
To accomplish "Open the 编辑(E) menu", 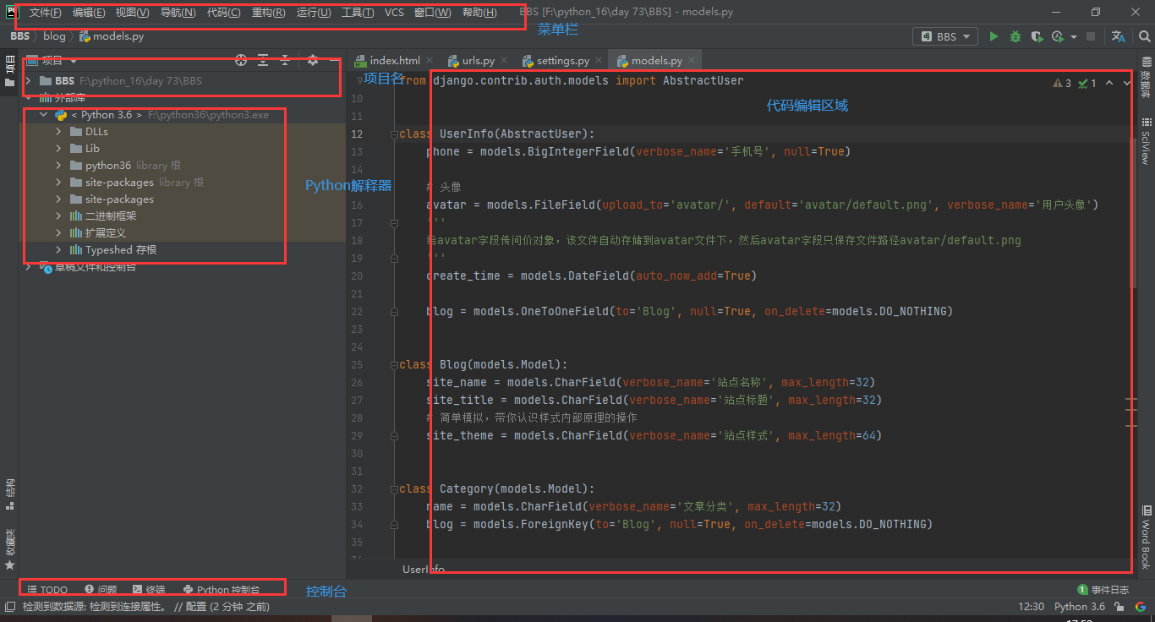I will pyautogui.click(x=89, y=13).
